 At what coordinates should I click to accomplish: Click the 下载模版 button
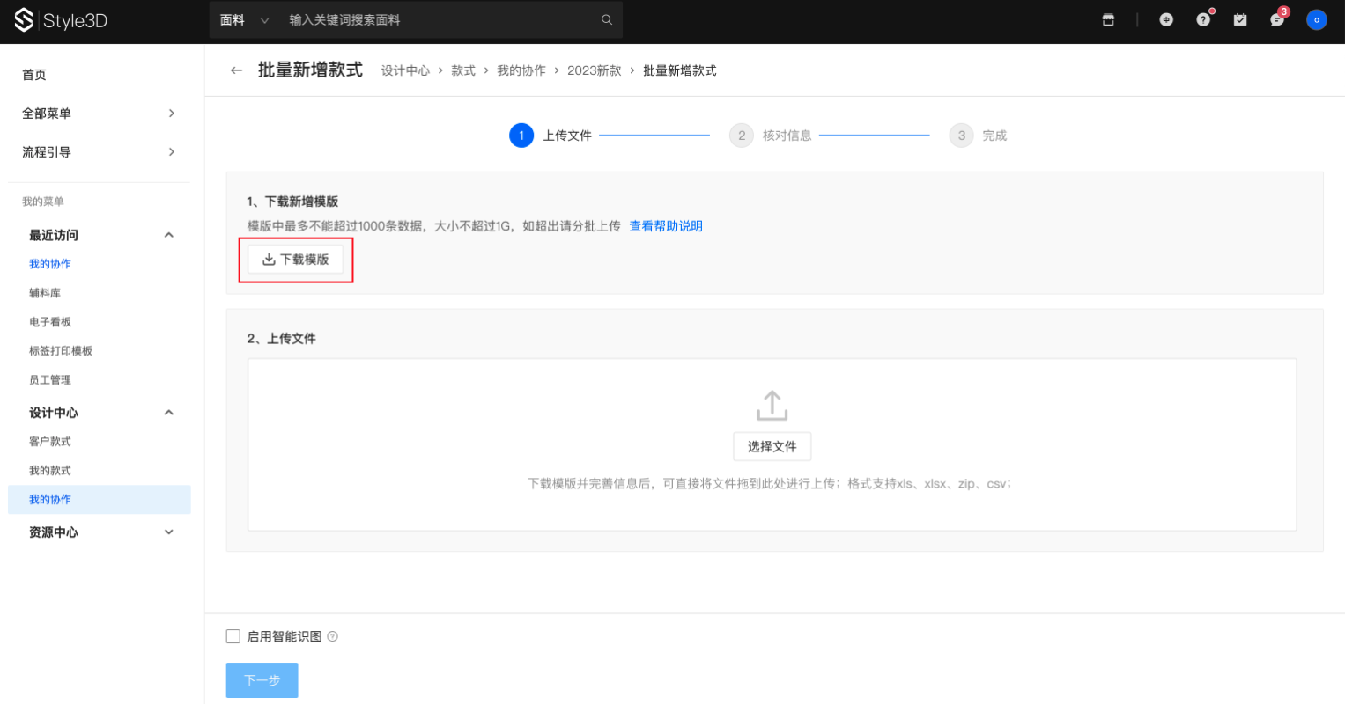coord(296,260)
